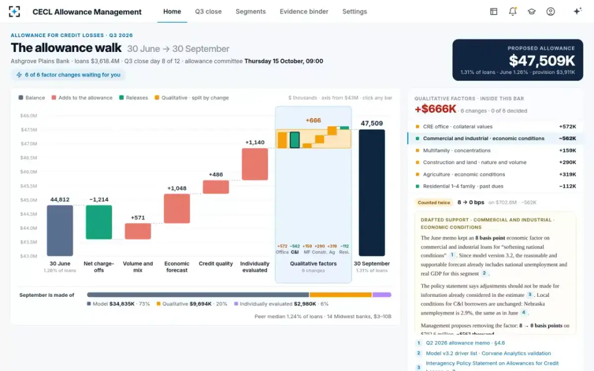Open the layout panel icon in header
594x371 pixels.
[494, 11]
